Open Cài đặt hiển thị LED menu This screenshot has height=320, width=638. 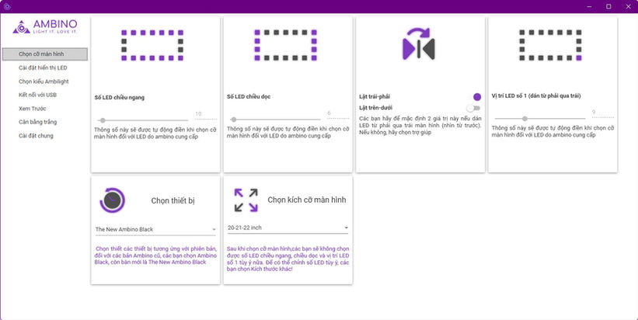point(43,68)
